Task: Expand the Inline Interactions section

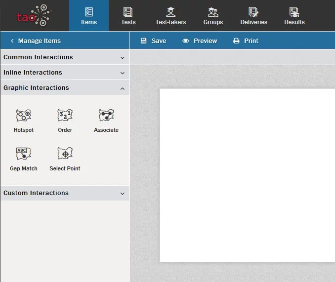Action: [x=65, y=73]
